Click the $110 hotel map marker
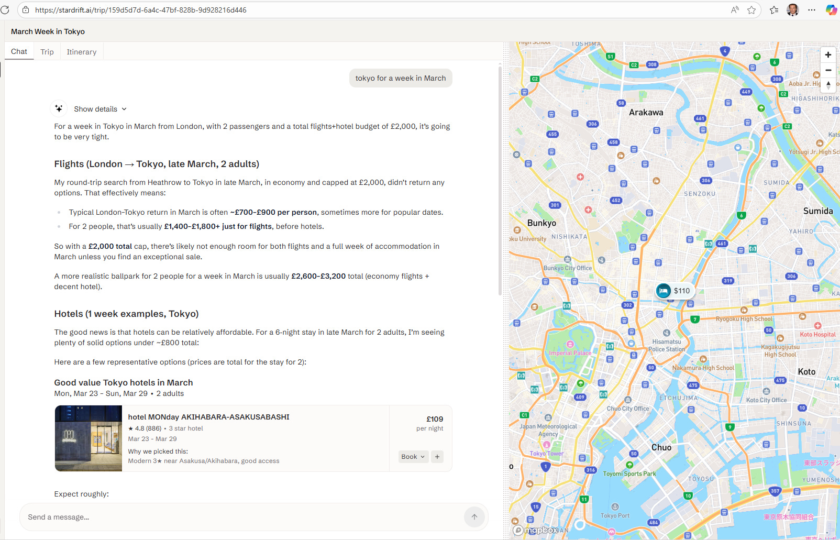Screen dimensions: 840x540 675,291
